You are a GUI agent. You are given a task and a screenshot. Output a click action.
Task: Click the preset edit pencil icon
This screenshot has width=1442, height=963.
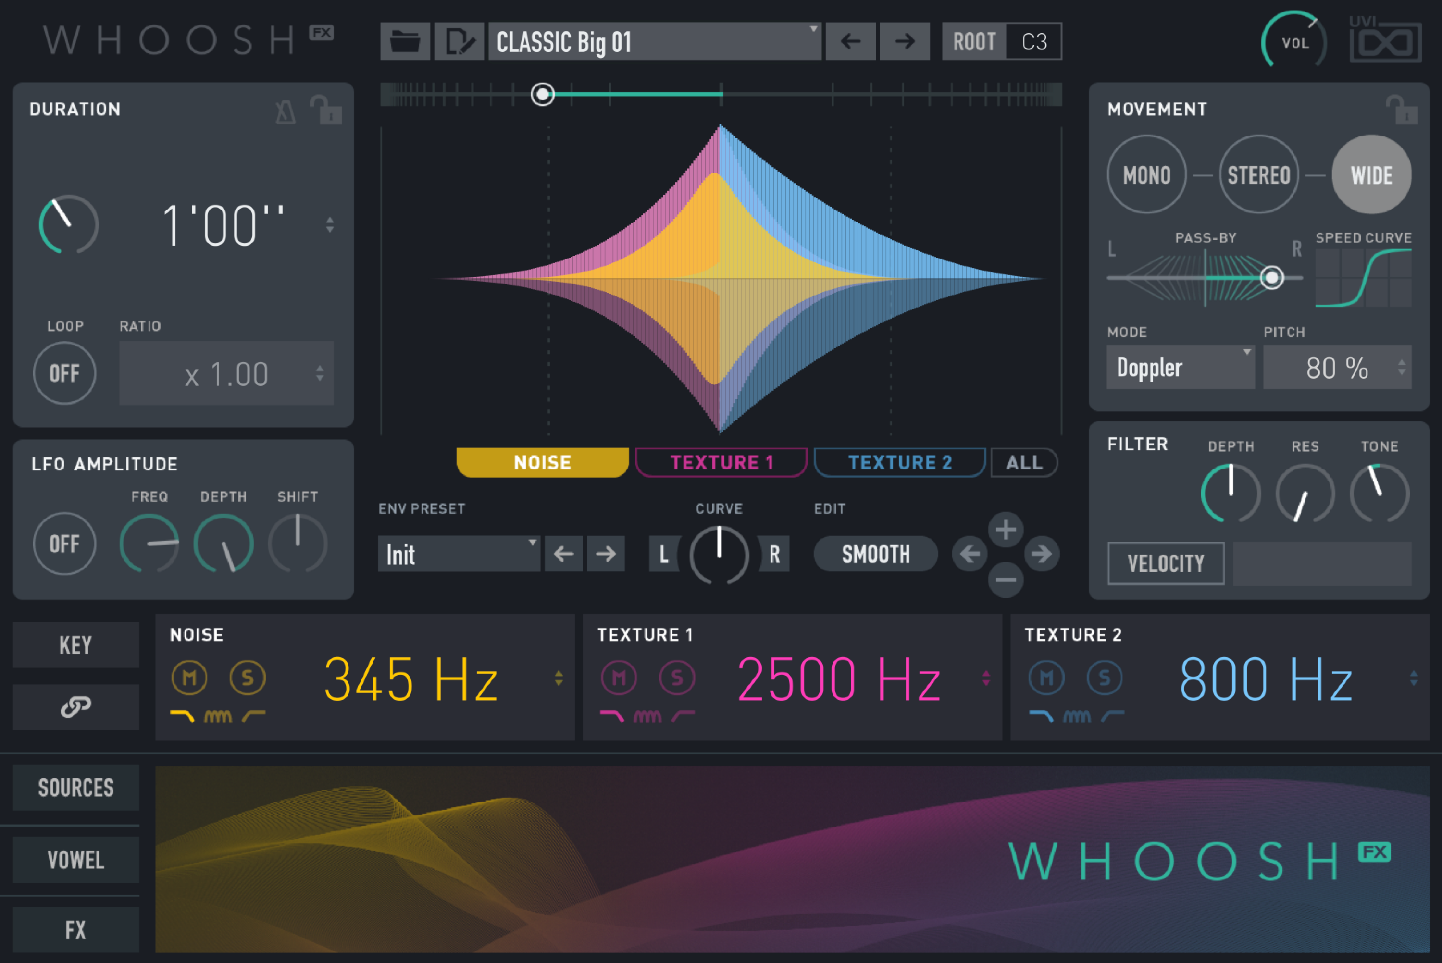point(460,40)
